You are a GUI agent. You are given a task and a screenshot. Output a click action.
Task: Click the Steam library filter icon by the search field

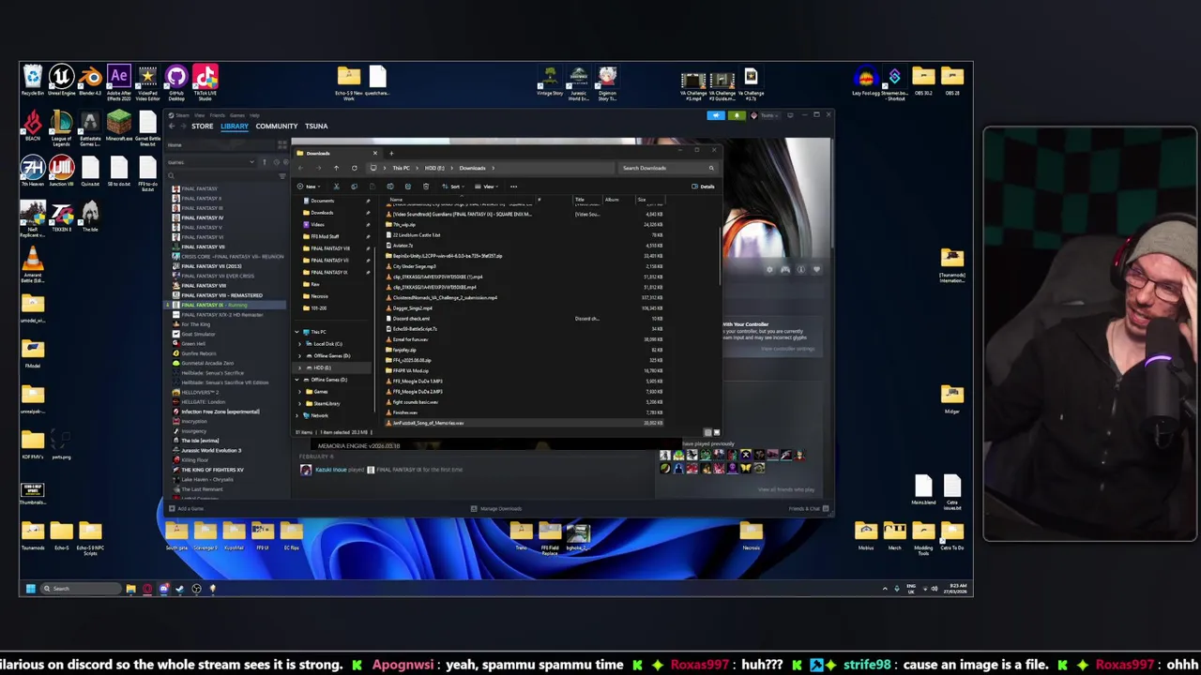pyautogui.click(x=282, y=175)
